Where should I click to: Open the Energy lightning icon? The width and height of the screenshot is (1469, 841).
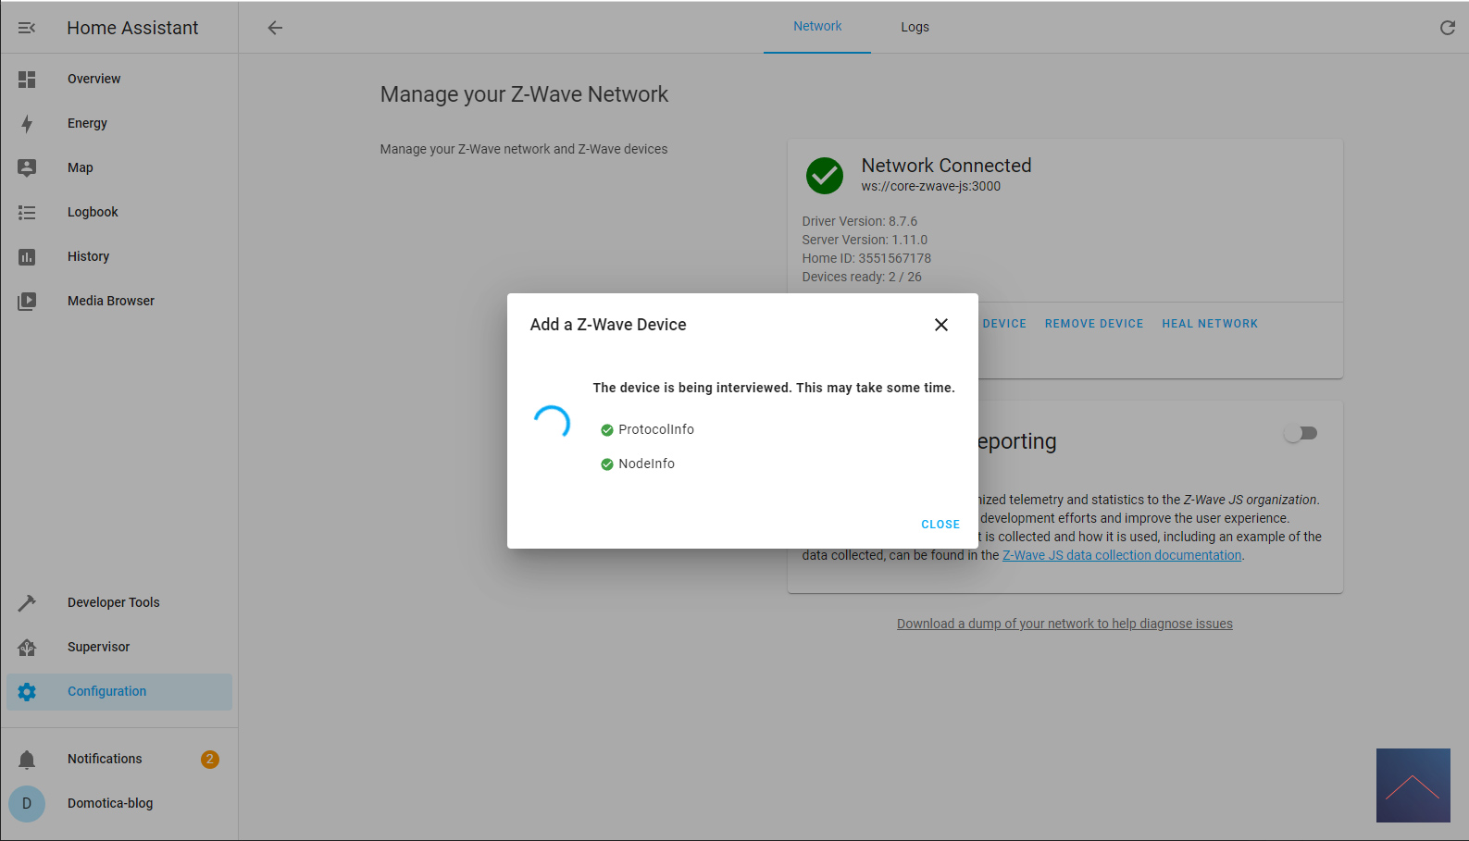27,124
